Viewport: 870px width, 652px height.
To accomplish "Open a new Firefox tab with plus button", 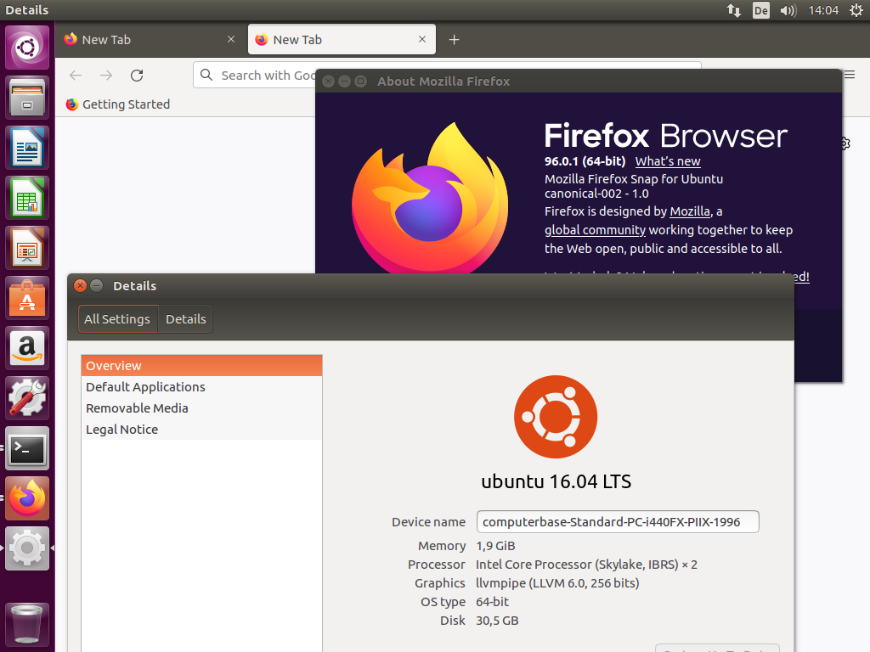I will pos(454,39).
